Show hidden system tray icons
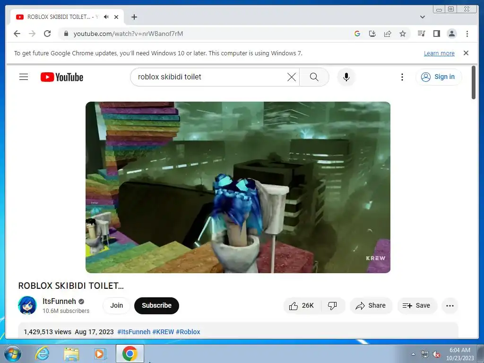The image size is (484, 363). [413, 354]
